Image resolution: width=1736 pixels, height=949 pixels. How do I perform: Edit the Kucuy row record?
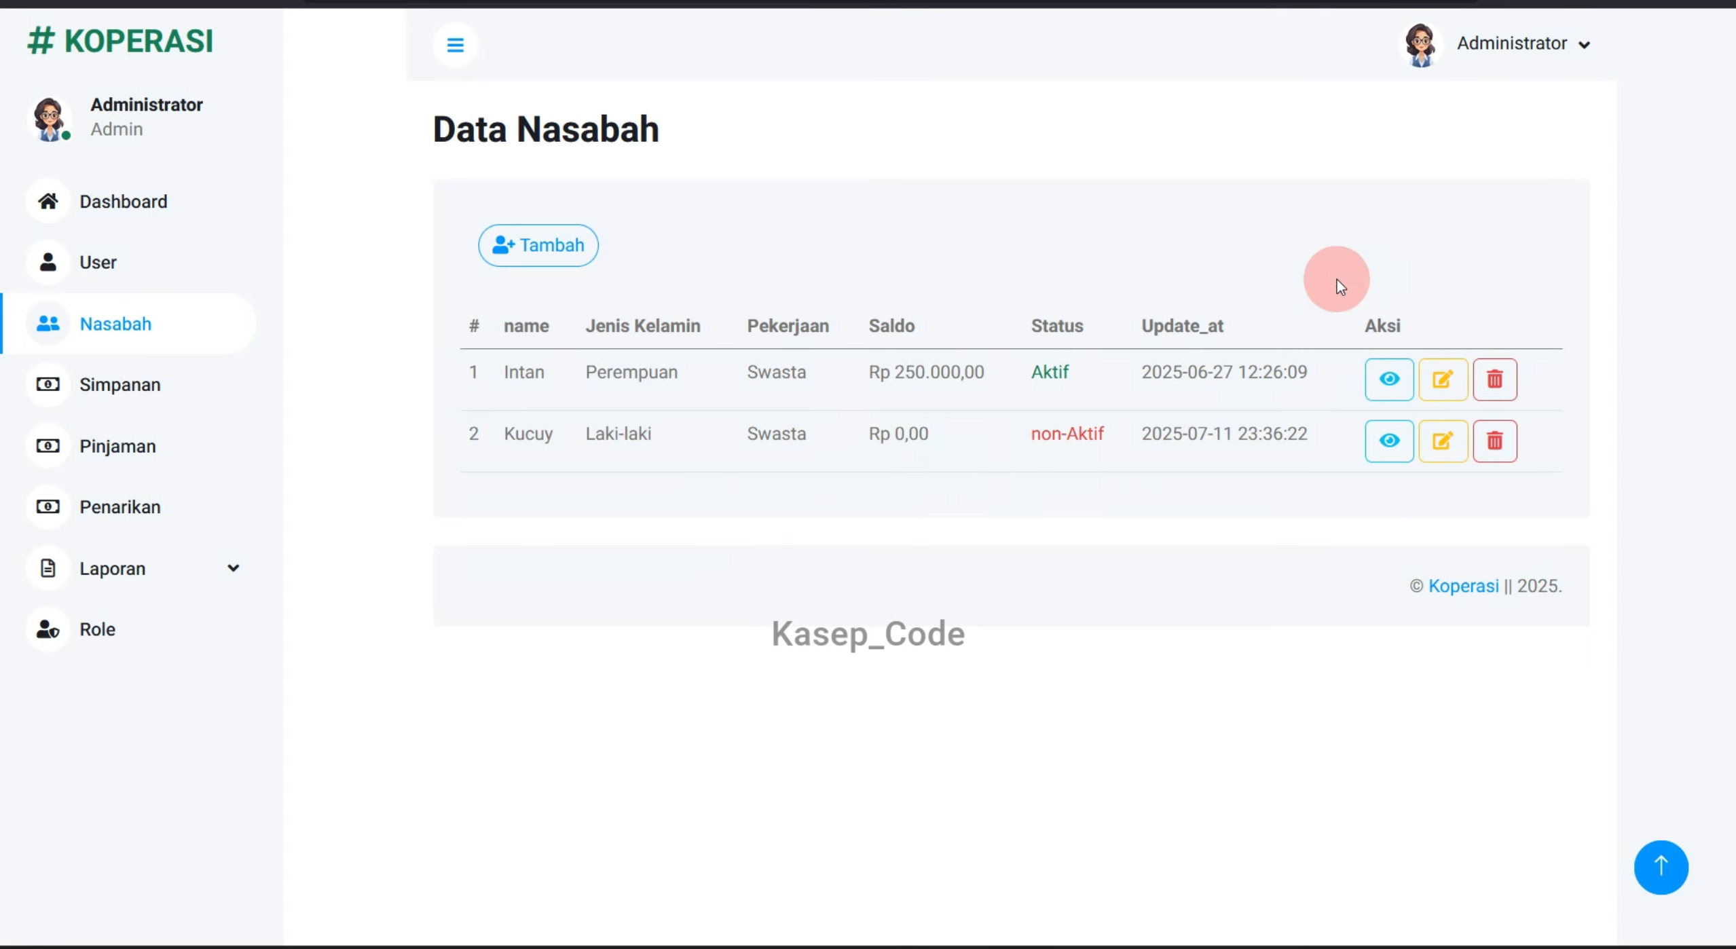[1443, 441]
